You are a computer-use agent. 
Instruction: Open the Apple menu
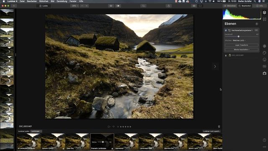4,1
